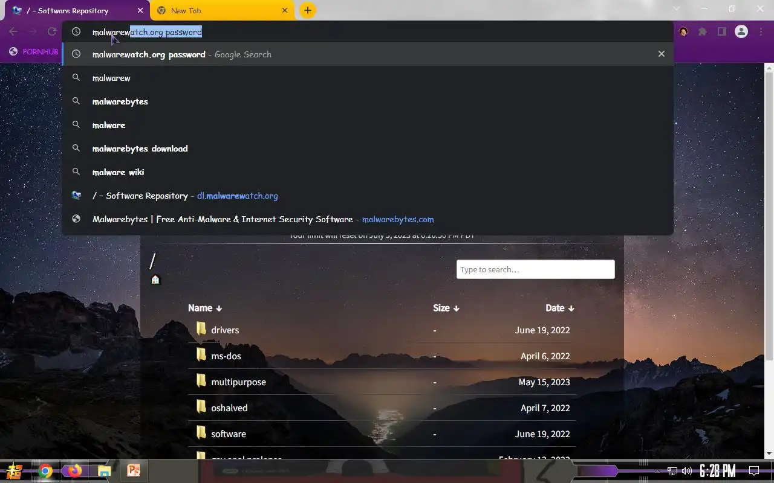Viewport: 774px width, 483px height.
Task: Click the new tab plus button
Action: (307, 10)
